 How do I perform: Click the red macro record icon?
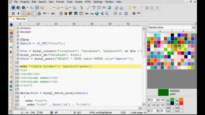[134, 13]
